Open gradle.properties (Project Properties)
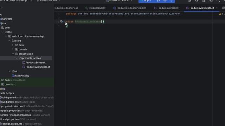Image resolution: width=225 pixels, height=126 pixels. coord(22,111)
